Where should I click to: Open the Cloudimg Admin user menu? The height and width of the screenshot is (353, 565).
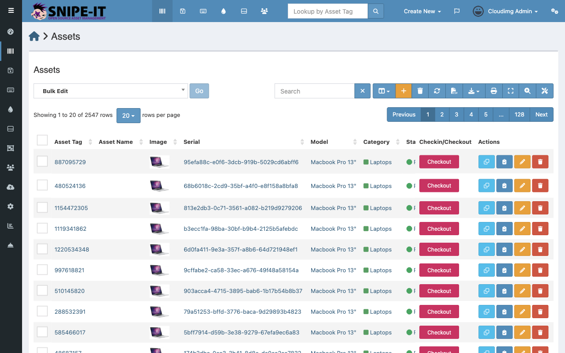click(505, 11)
